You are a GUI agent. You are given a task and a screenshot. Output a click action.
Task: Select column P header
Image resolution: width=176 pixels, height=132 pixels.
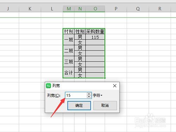coord(116,9)
